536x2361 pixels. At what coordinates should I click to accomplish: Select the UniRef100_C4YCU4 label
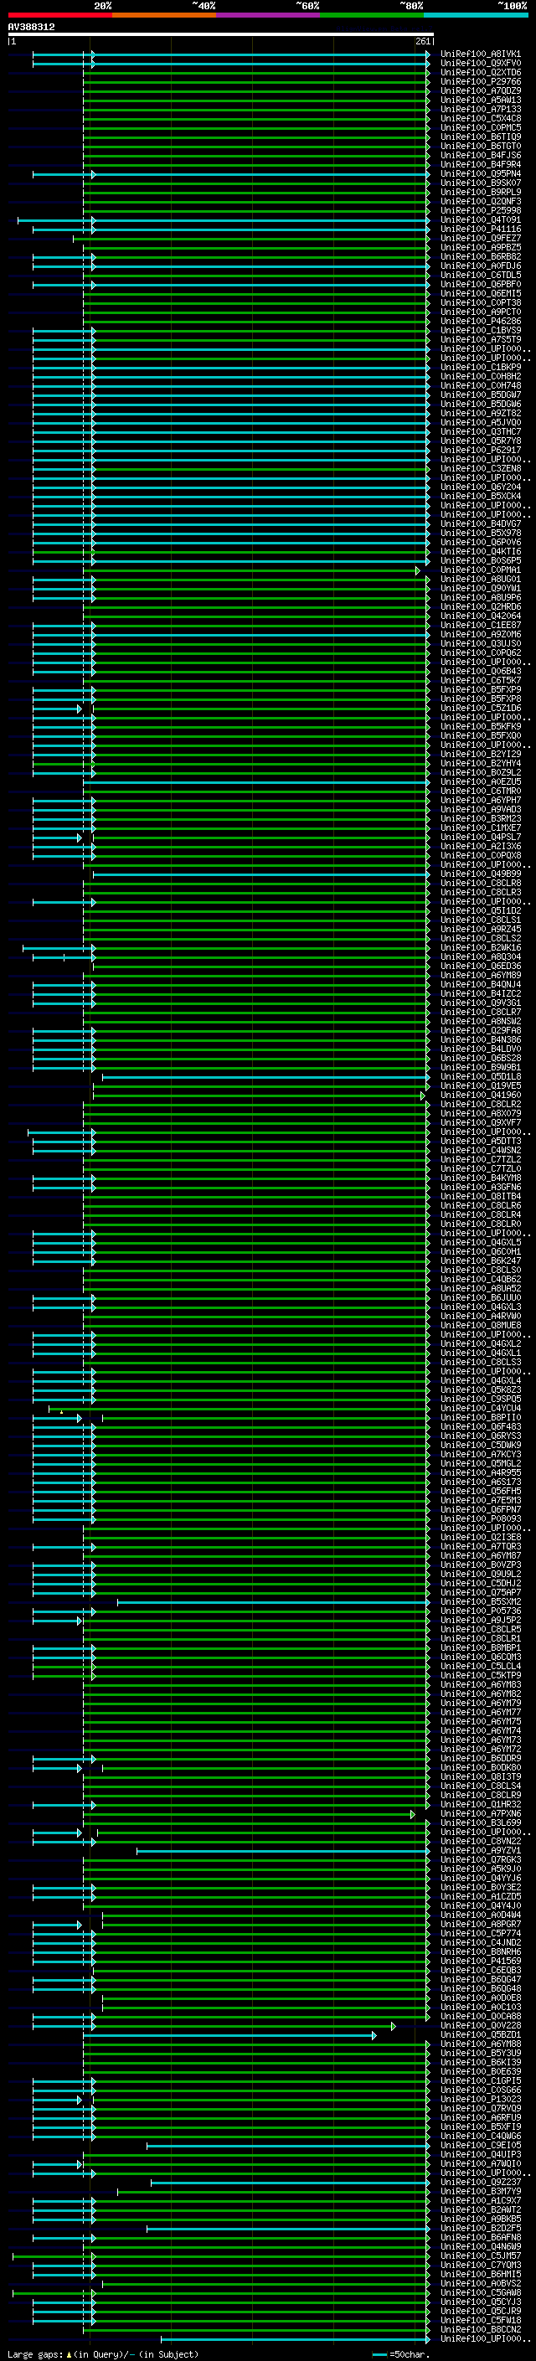click(x=480, y=1408)
